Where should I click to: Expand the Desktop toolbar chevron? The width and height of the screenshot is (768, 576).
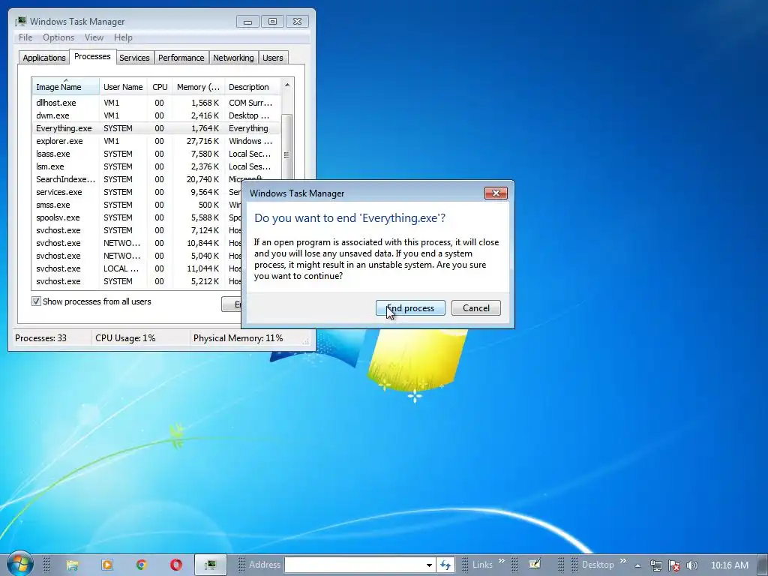pyautogui.click(x=623, y=561)
